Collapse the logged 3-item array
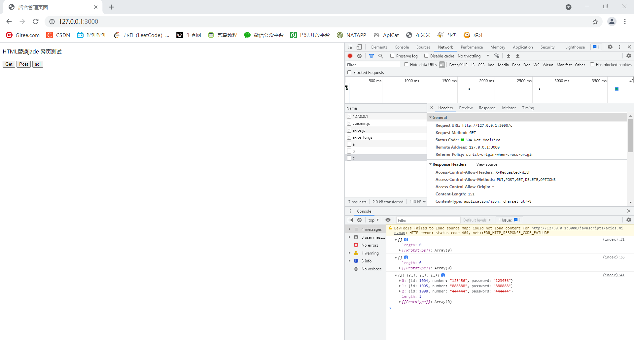Screen dimensions: 634x340 [396, 275]
